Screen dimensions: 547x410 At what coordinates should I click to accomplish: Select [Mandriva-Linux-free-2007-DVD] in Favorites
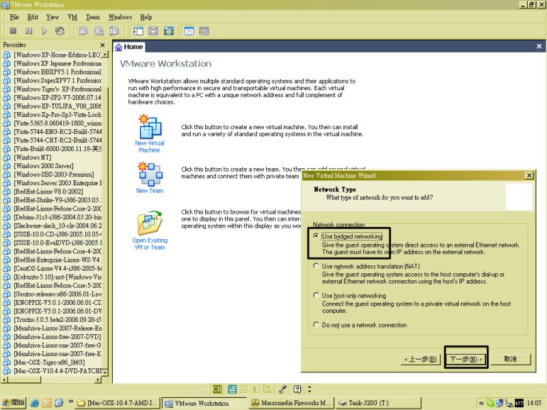pyautogui.click(x=57, y=337)
